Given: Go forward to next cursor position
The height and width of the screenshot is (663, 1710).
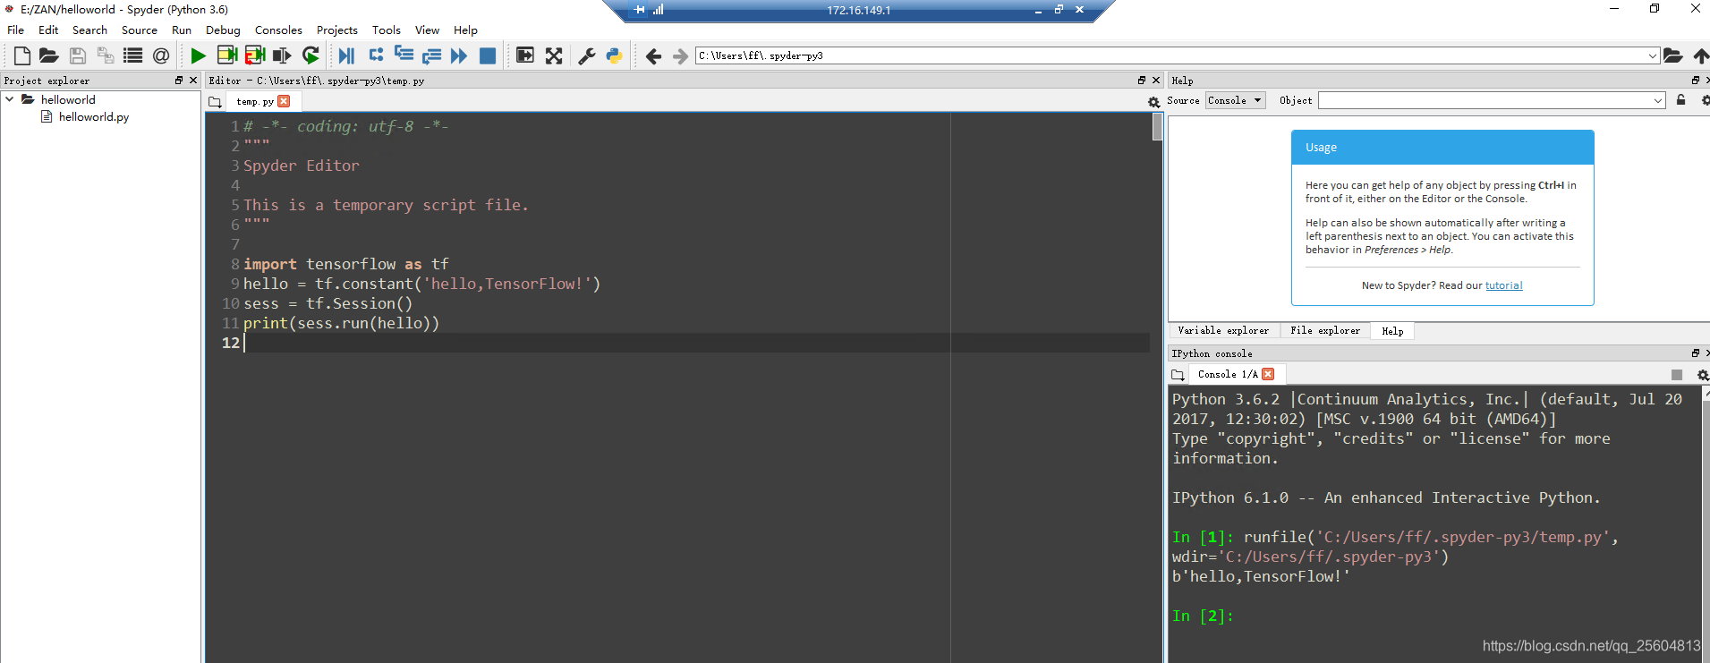Looking at the screenshot, I should tap(680, 56).
